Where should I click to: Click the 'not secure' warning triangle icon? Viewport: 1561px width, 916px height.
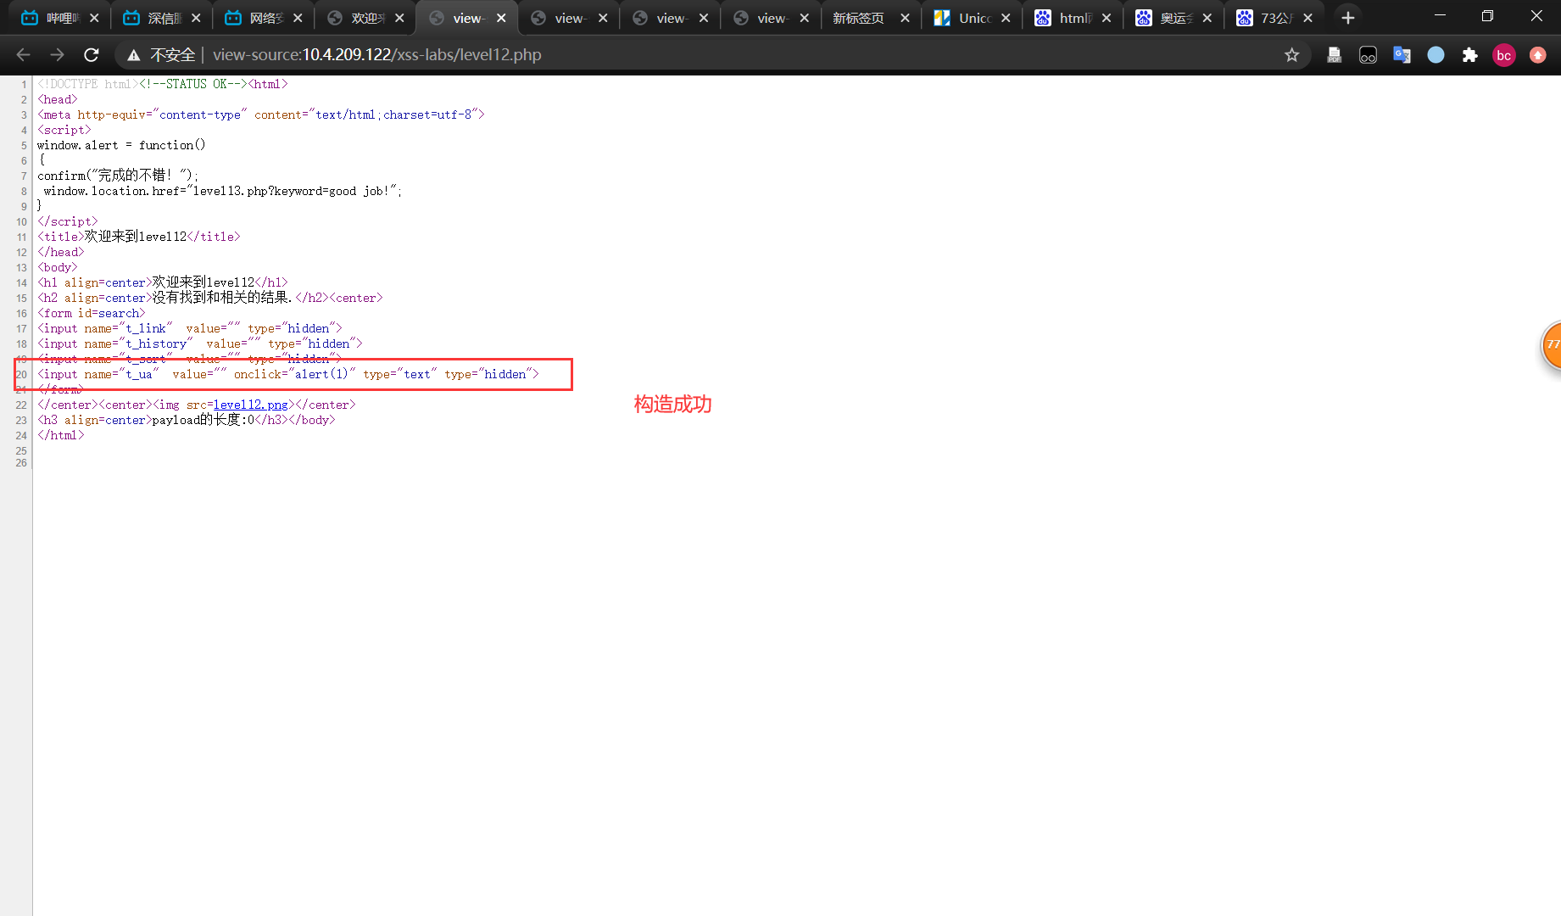pyautogui.click(x=133, y=55)
